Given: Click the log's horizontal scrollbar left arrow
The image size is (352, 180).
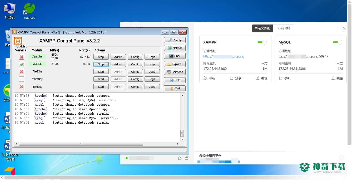Looking at the screenshot, I should click(16, 144).
